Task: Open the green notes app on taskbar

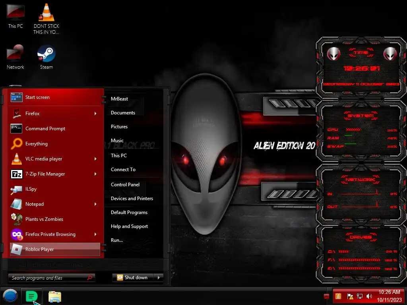Action: (x=32, y=296)
